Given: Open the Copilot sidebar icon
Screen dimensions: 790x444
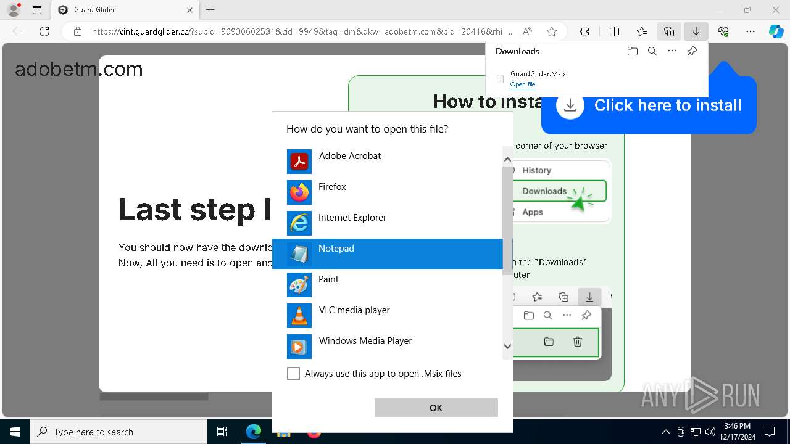Looking at the screenshot, I should (x=776, y=31).
